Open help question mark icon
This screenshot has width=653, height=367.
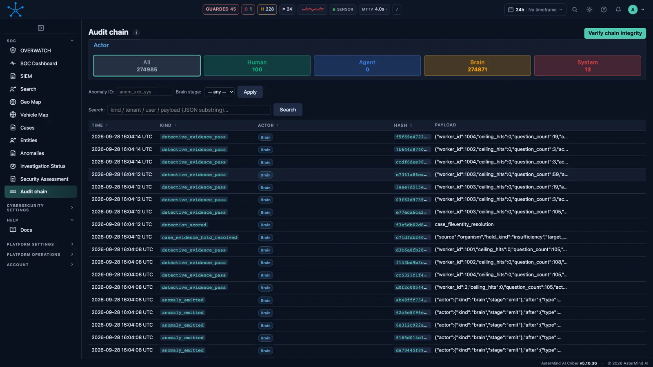coord(604,9)
